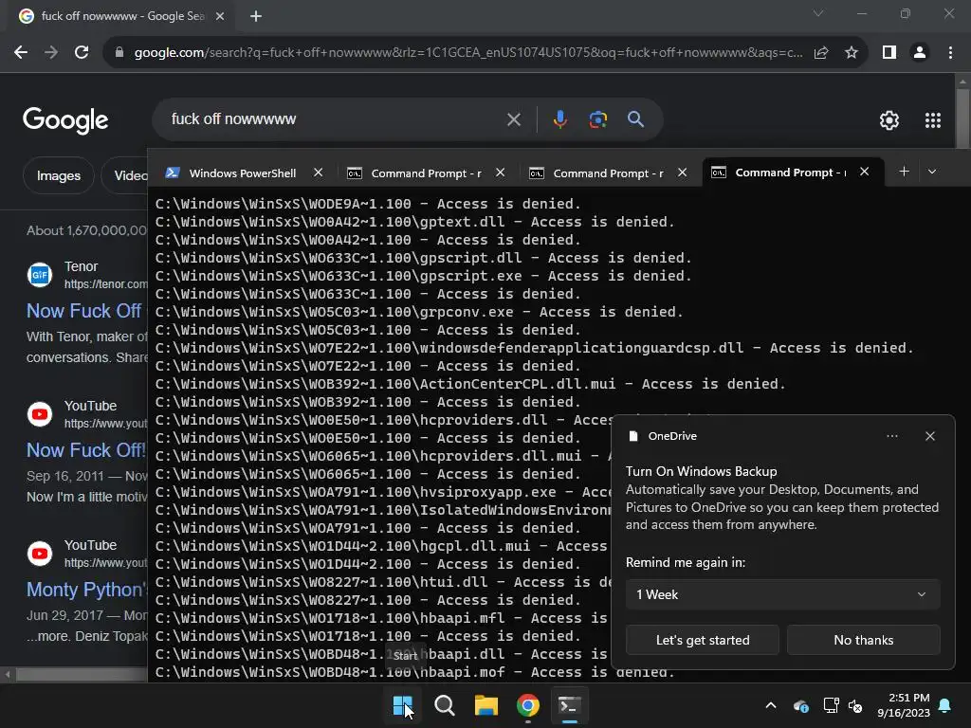Image resolution: width=971 pixels, height=728 pixels.
Task: Reload the Google search page
Action: 82,53
